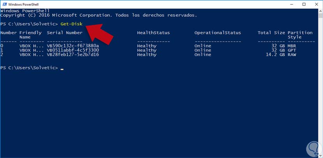Click the scrollbar down arrow
The image size is (323, 158).
tap(319, 154)
